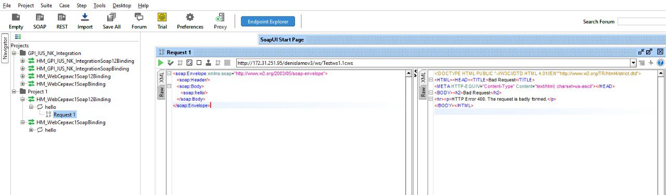Open the endpoint URL dropdown arrow
666x195 pixels.
pyautogui.click(x=633, y=63)
